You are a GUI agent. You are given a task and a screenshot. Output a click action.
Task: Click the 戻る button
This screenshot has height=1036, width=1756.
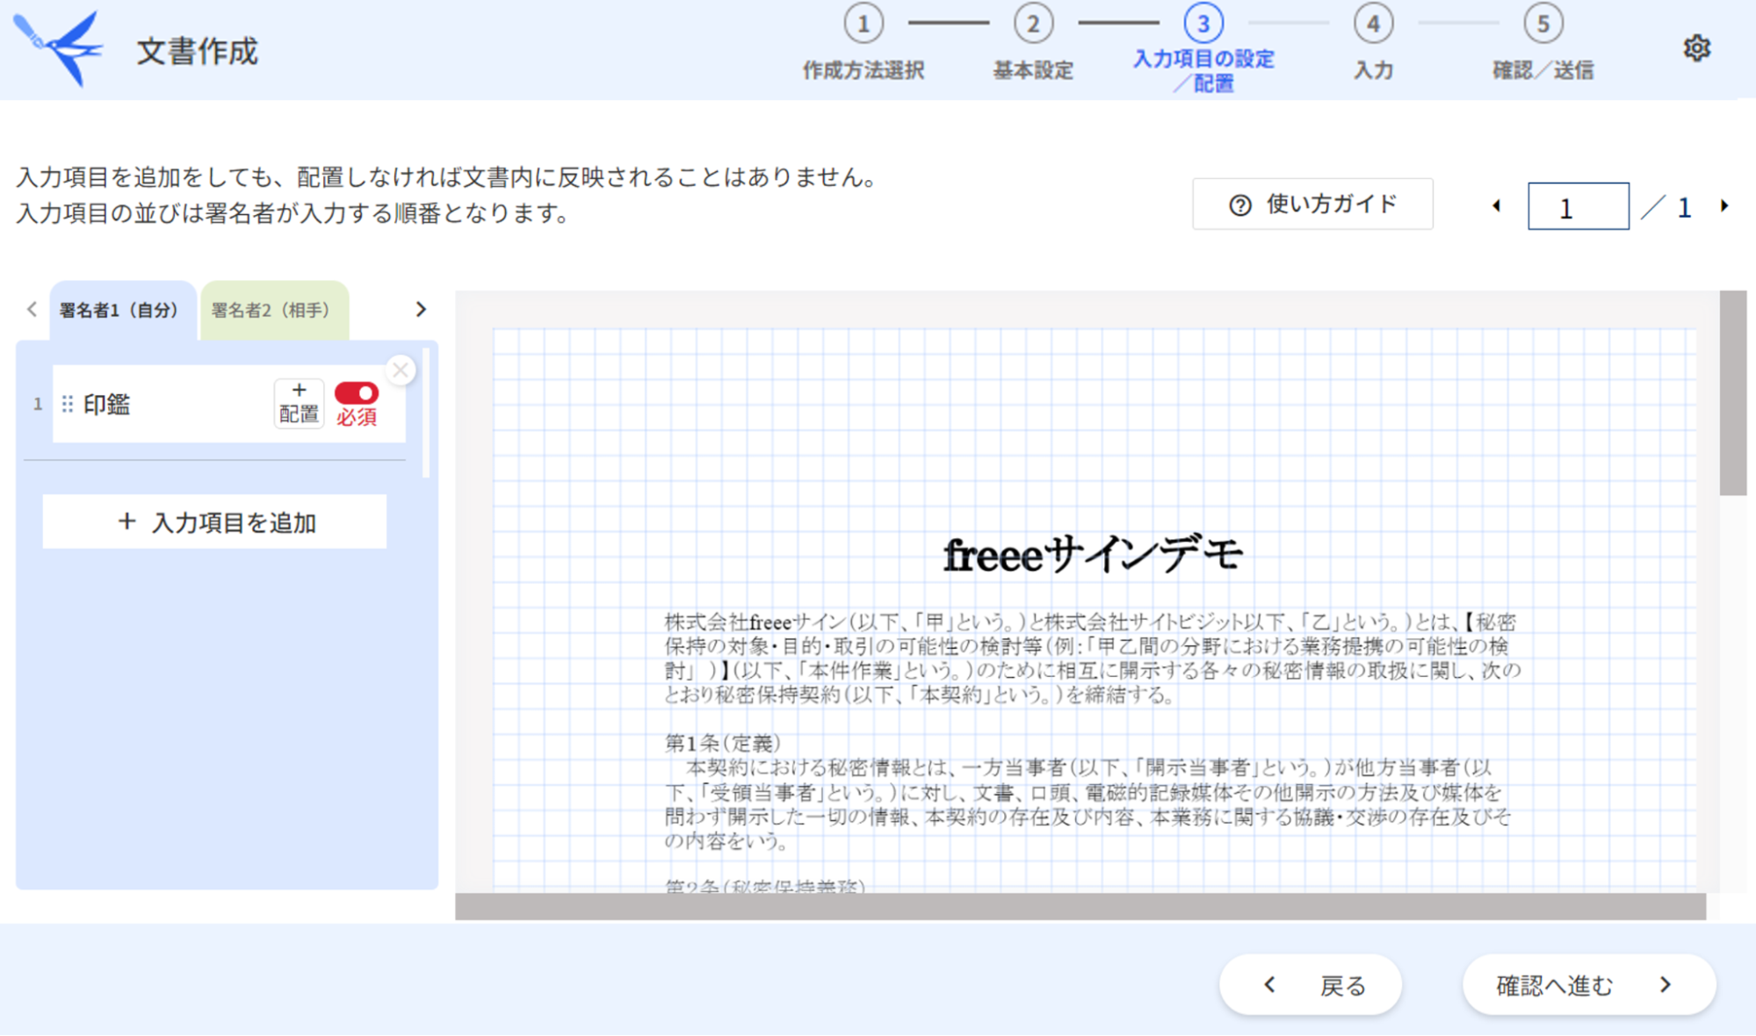(1310, 985)
